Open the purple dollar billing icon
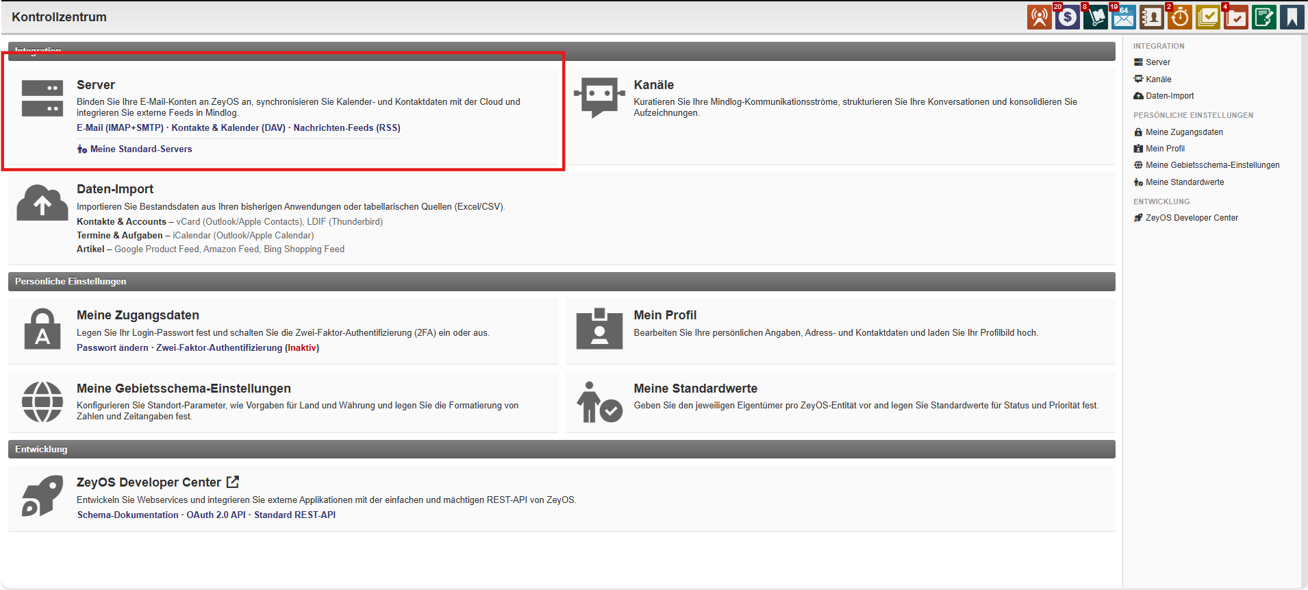 [1067, 17]
